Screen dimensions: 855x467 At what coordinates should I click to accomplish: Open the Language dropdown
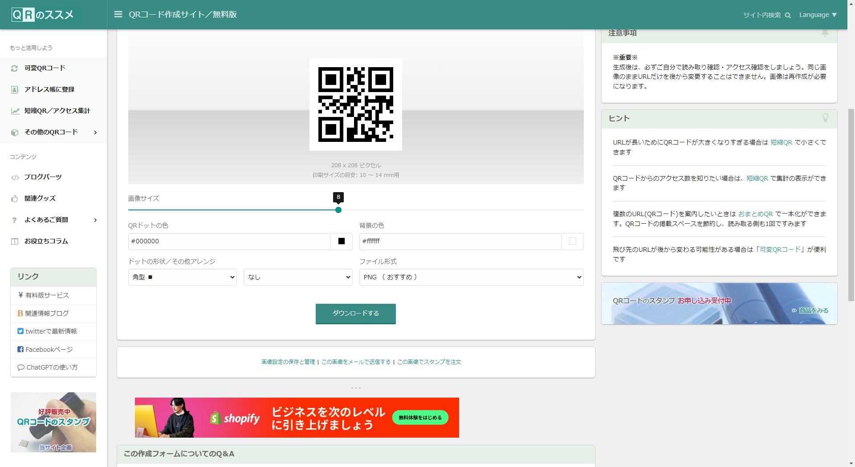coord(818,15)
